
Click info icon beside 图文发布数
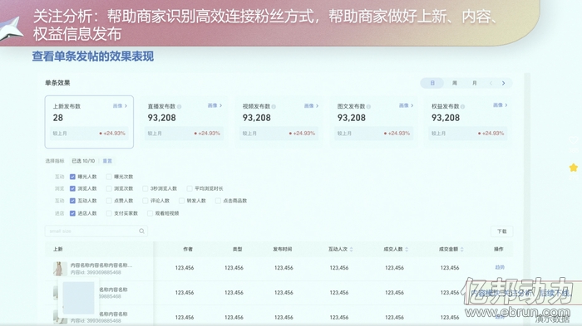(x=368, y=107)
